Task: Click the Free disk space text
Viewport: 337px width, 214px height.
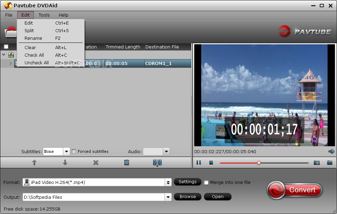Action: [32, 209]
